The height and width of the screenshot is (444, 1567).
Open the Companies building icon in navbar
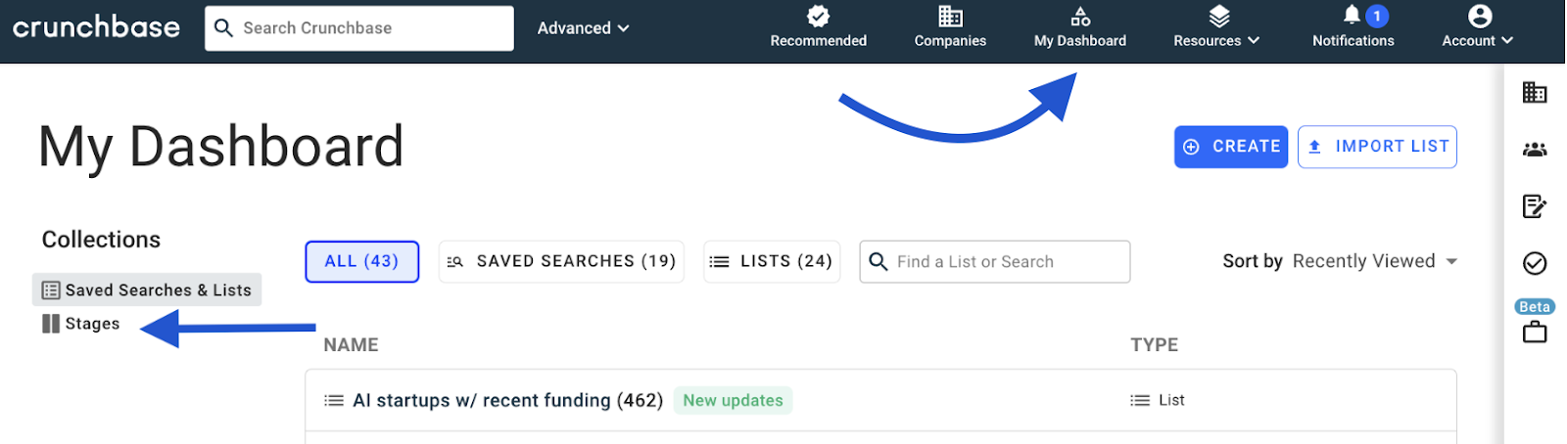pyautogui.click(x=950, y=16)
